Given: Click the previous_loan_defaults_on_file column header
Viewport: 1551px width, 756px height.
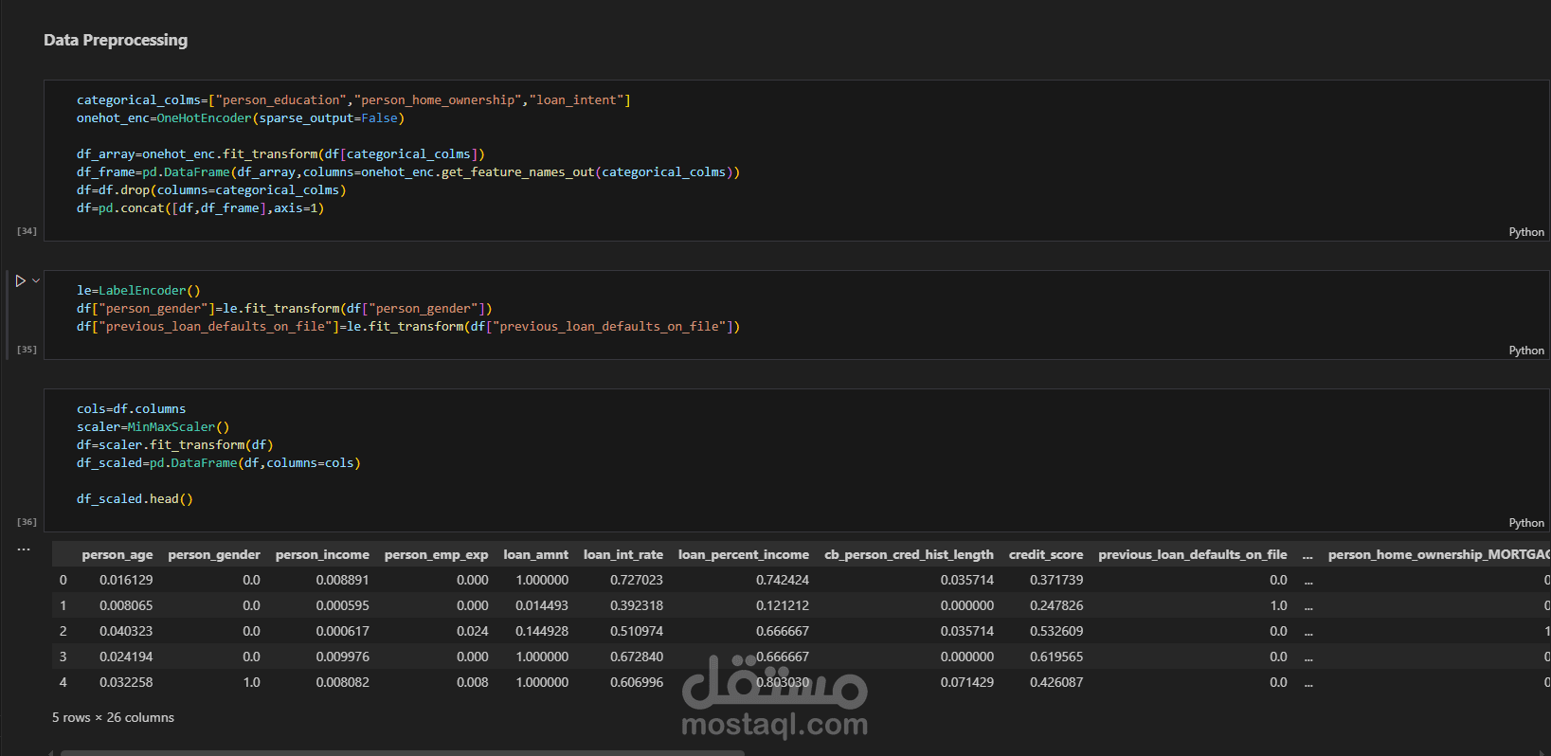Looking at the screenshot, I should point(1193,554).
